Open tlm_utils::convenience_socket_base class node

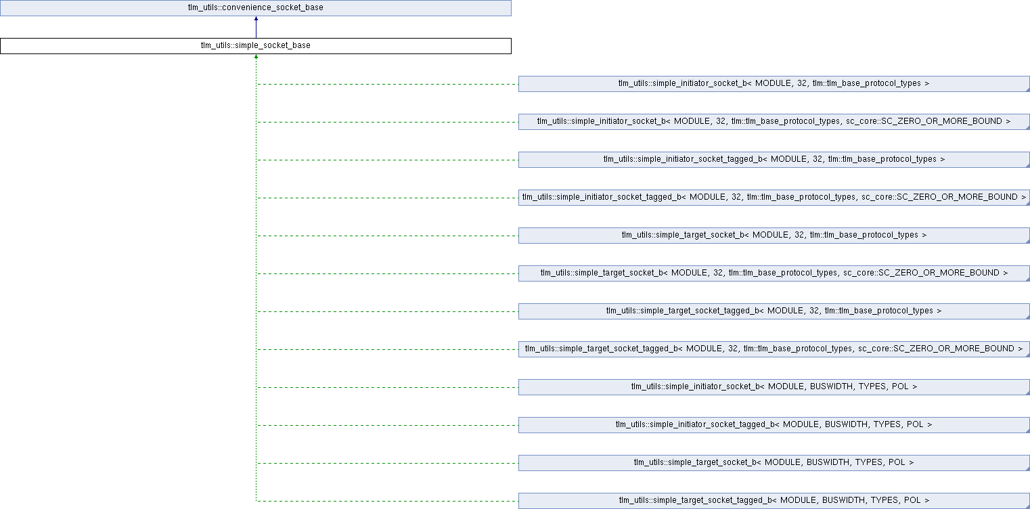click(255, 8)
